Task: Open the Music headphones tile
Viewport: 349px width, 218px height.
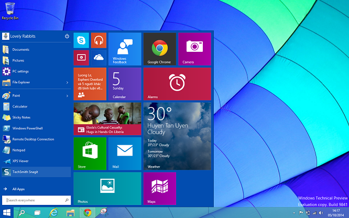Action: (99, 40)
